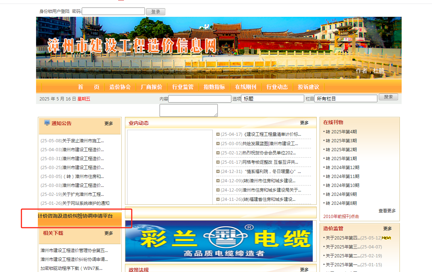Open 计价咨询及造价纠纷协调申请平台 link
Image resolution: width=432 pixels, height=272 pixels.
(x=75, y=216)
